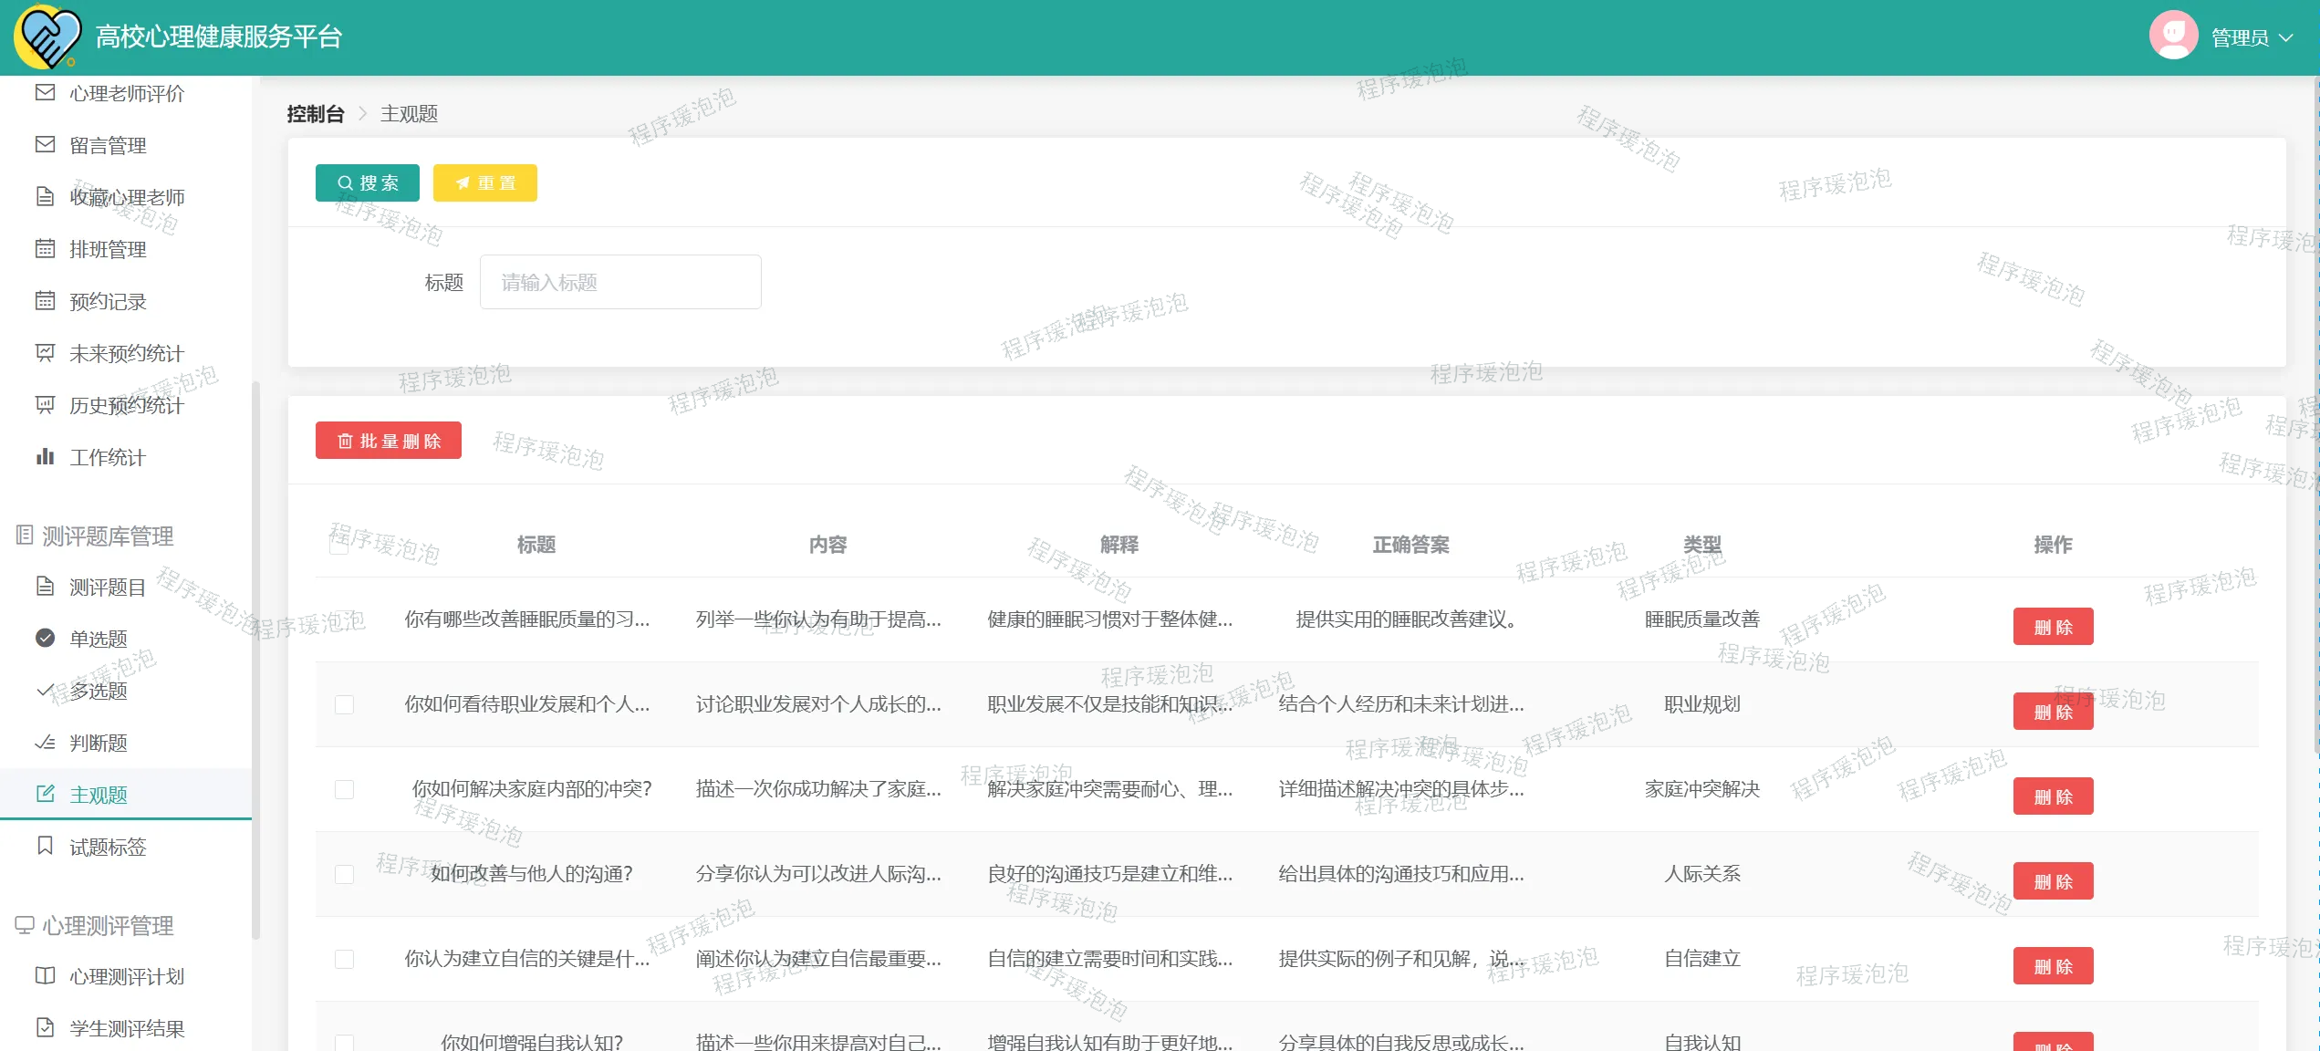
Task: Expand the 心理测评管理 menu group
Action: [x=108, y=926]
